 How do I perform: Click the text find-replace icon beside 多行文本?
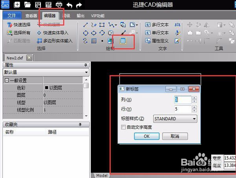tap(177, 25)
